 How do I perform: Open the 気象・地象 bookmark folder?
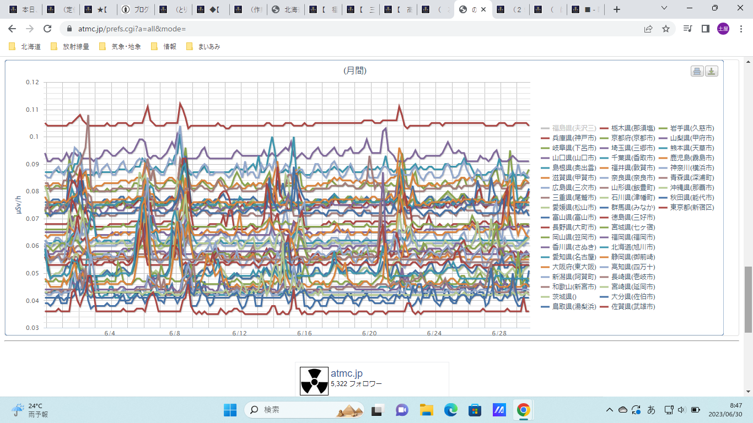pos(120,47)
